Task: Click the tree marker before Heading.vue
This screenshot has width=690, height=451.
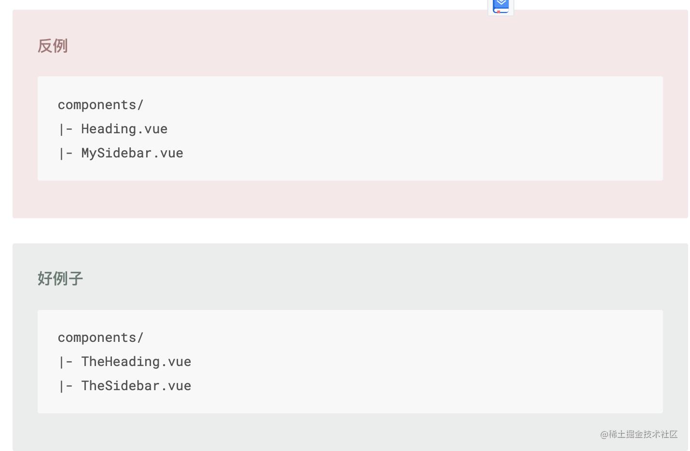Action: point(65,129)
